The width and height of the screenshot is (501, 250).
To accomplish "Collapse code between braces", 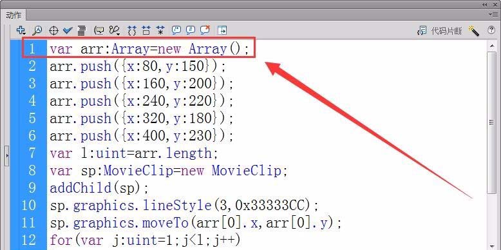I will pos(132,30).
